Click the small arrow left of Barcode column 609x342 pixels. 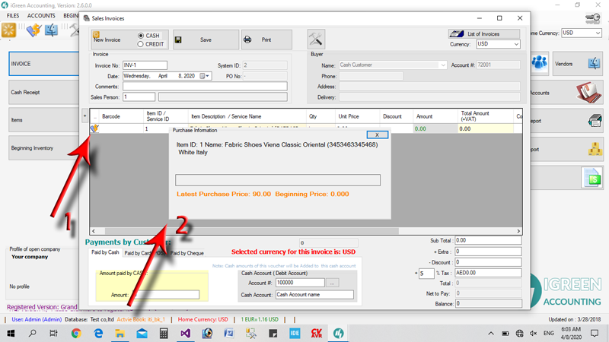point(84,116)
